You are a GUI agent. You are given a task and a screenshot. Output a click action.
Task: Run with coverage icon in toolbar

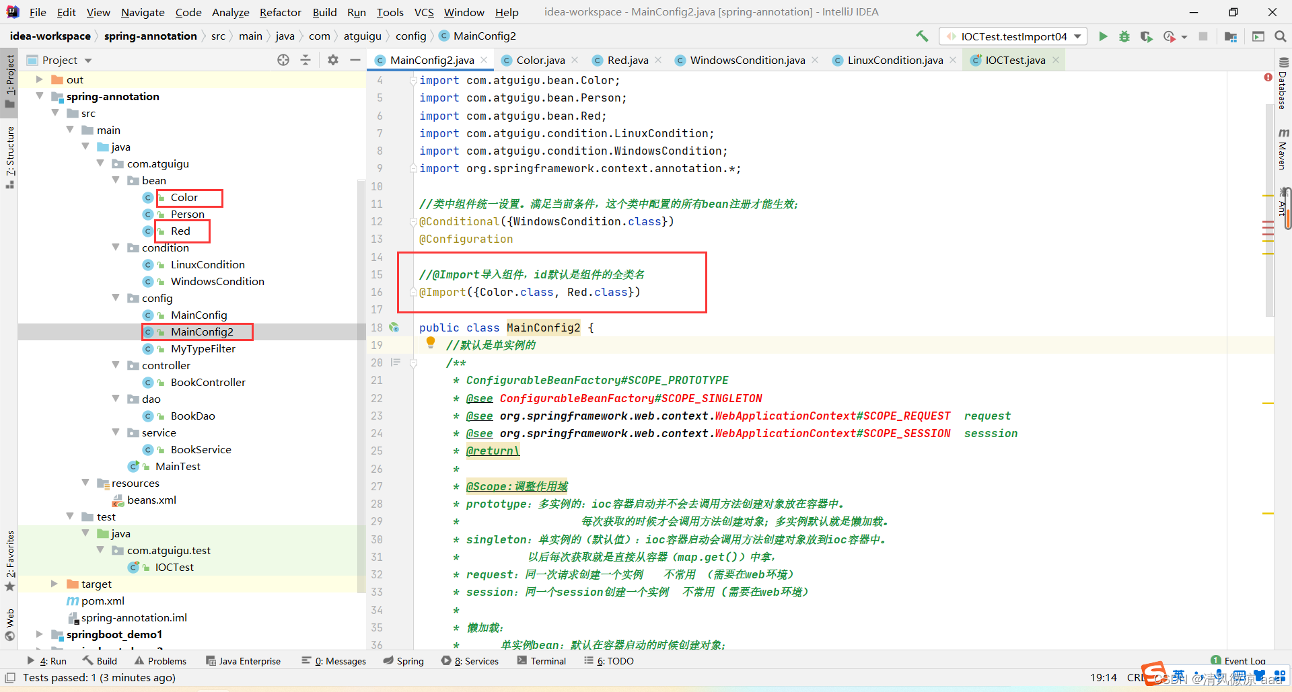click(x=1146, y=36)
